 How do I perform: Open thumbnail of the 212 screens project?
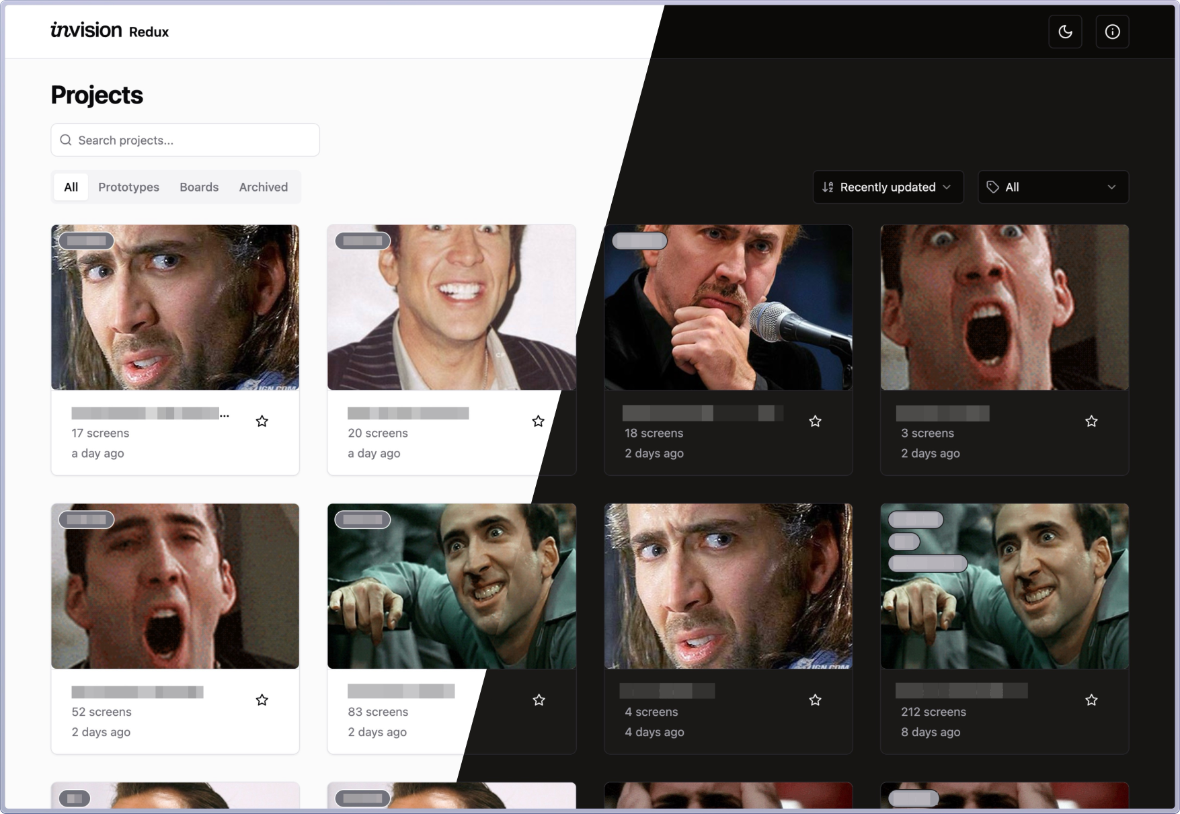1005,586
